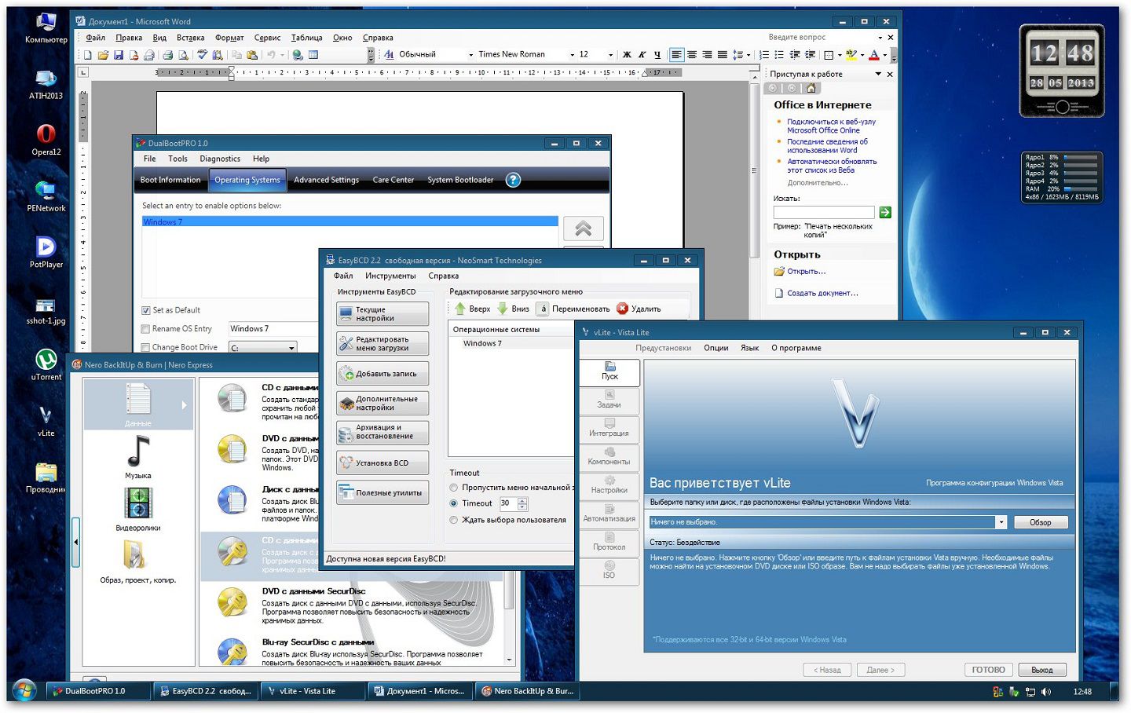Click the Timeout value stepper in EasyBCD

[522, 503]
